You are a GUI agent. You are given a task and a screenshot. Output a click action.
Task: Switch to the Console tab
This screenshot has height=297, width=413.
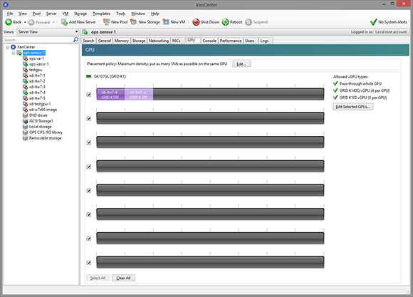click(209, 41)
